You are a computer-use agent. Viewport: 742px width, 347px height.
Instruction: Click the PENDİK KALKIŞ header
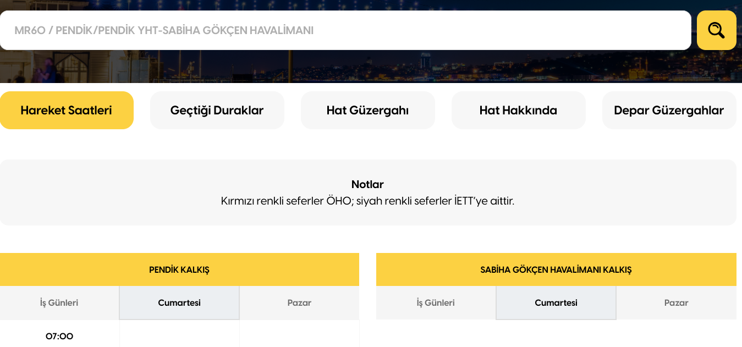[x=179, y=269]
